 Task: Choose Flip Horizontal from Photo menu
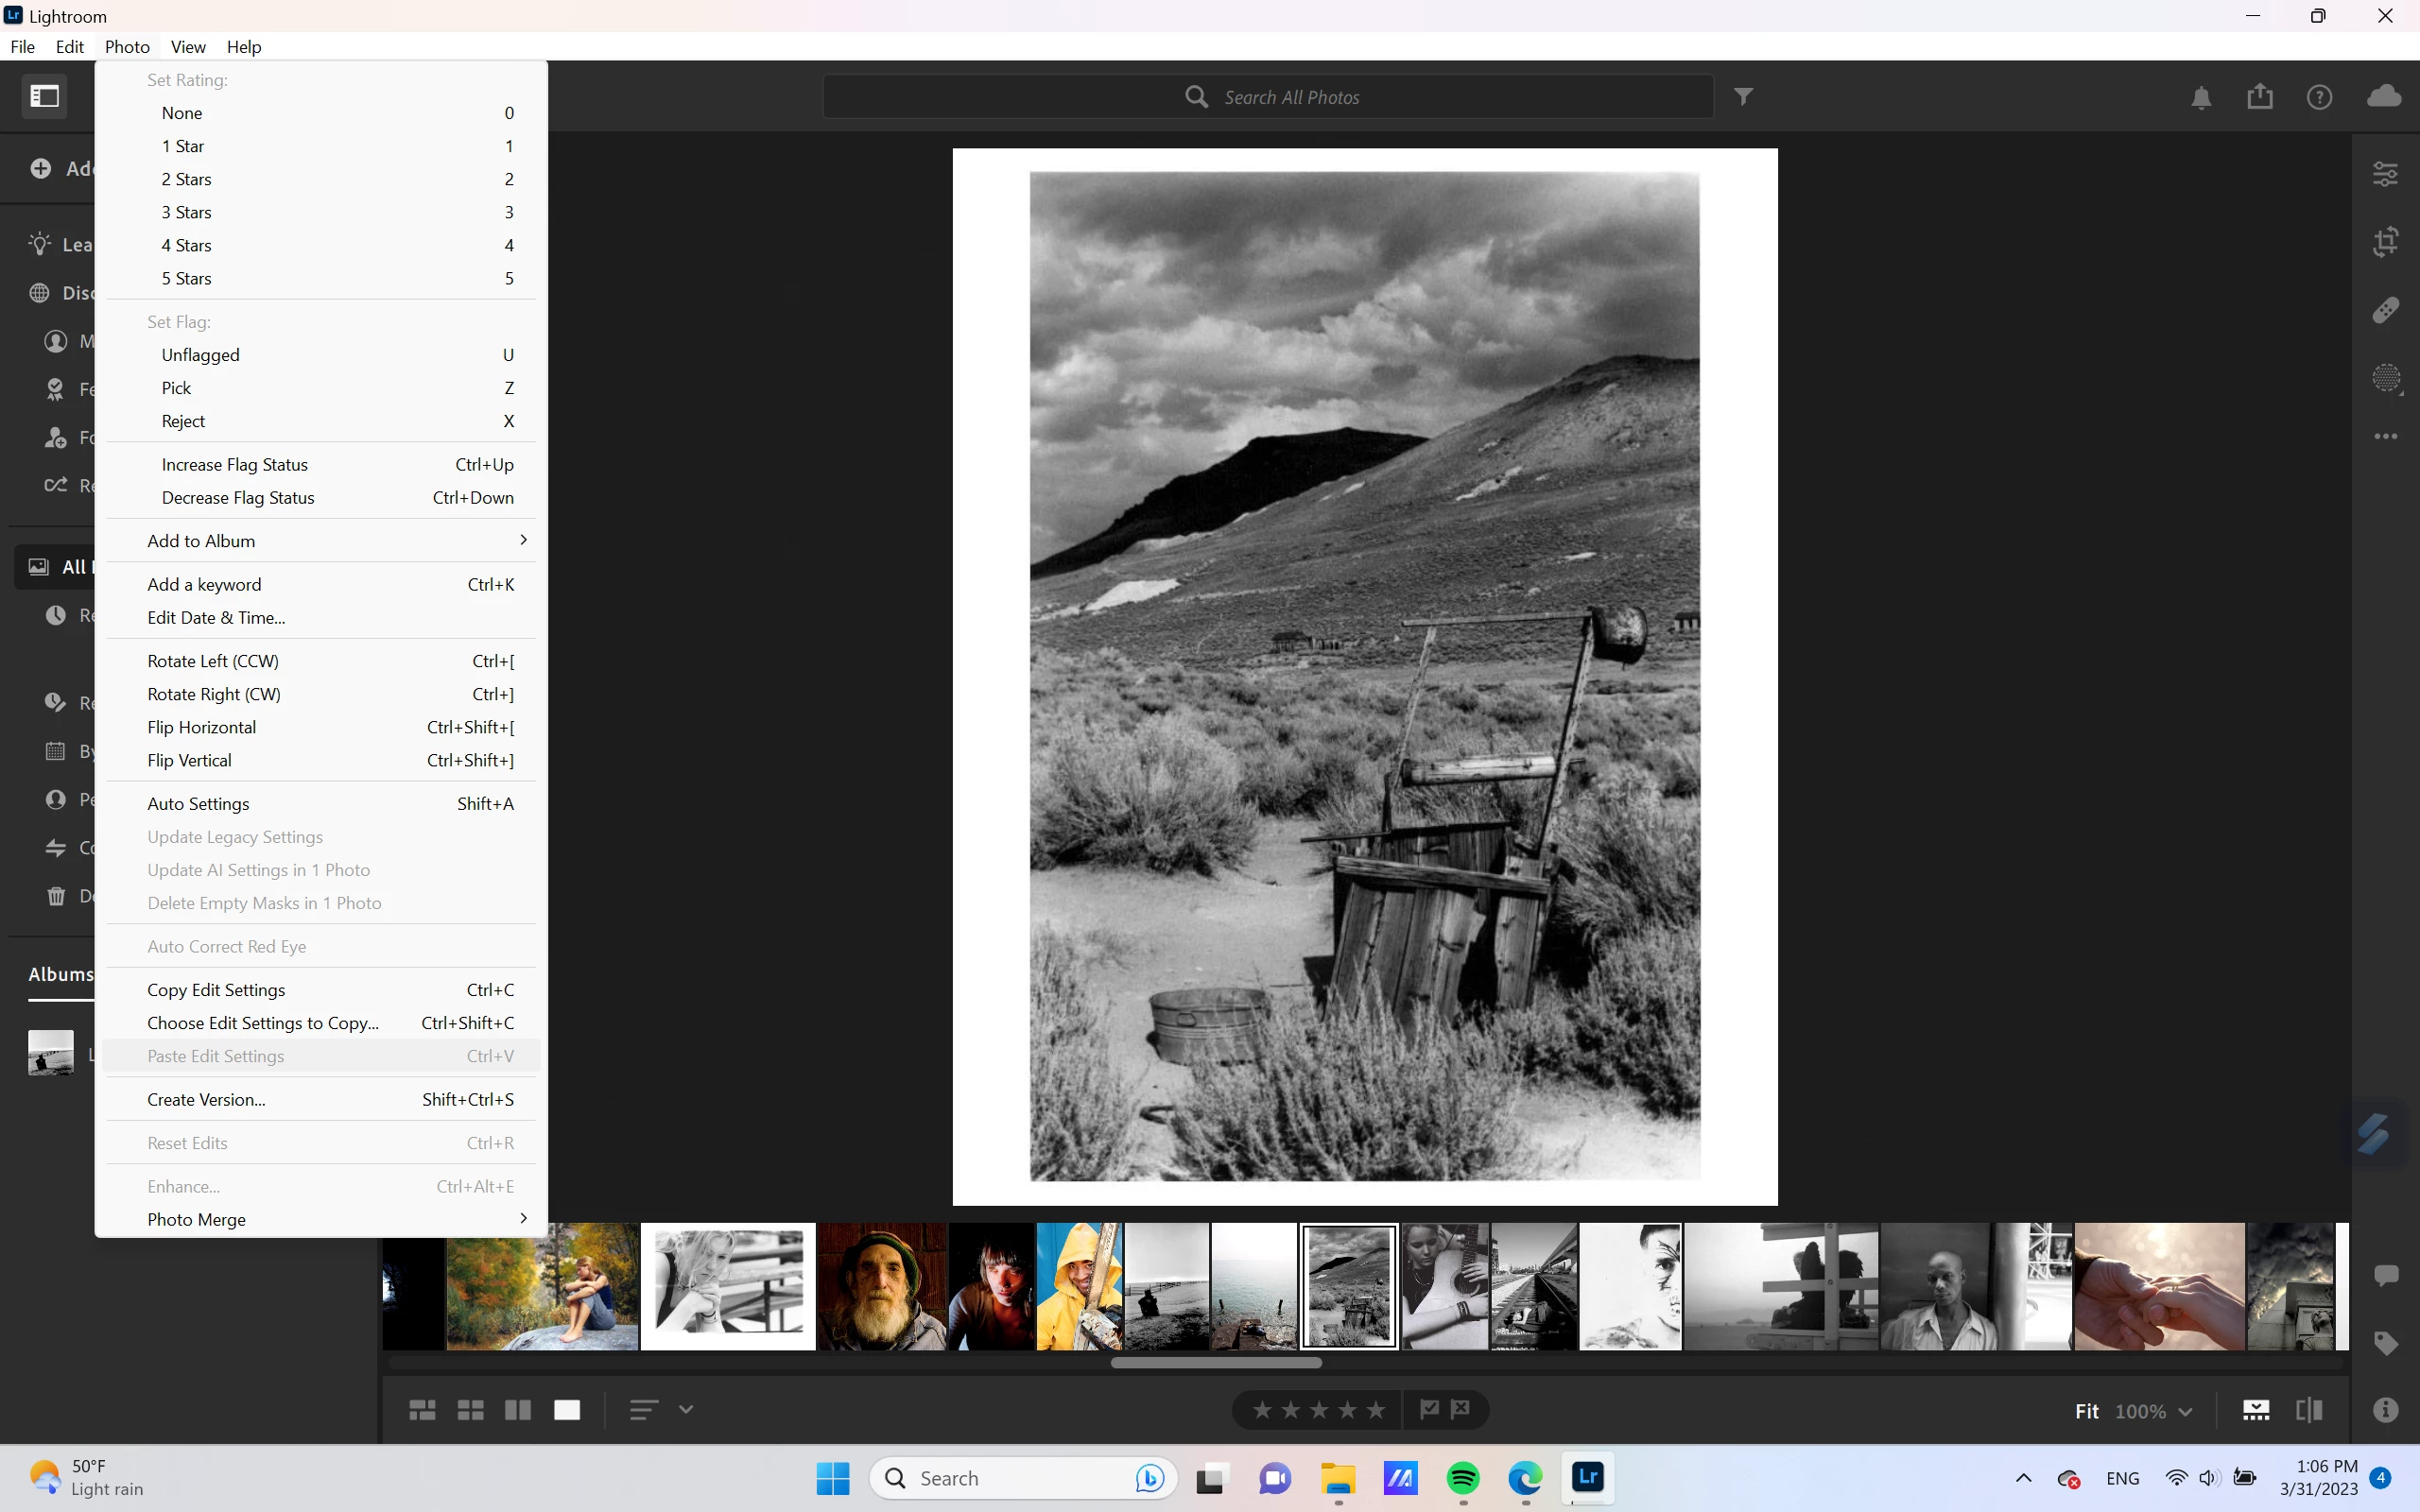click(x=202, y=727)
